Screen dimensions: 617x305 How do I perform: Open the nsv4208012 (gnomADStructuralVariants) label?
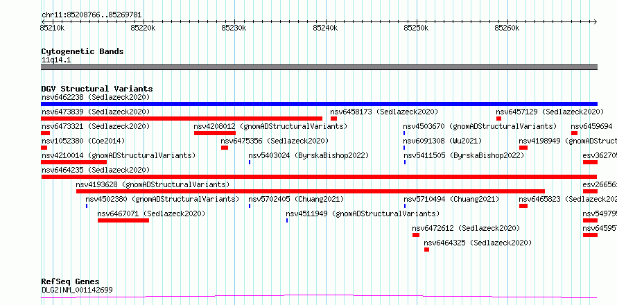[x=271, y=126]
